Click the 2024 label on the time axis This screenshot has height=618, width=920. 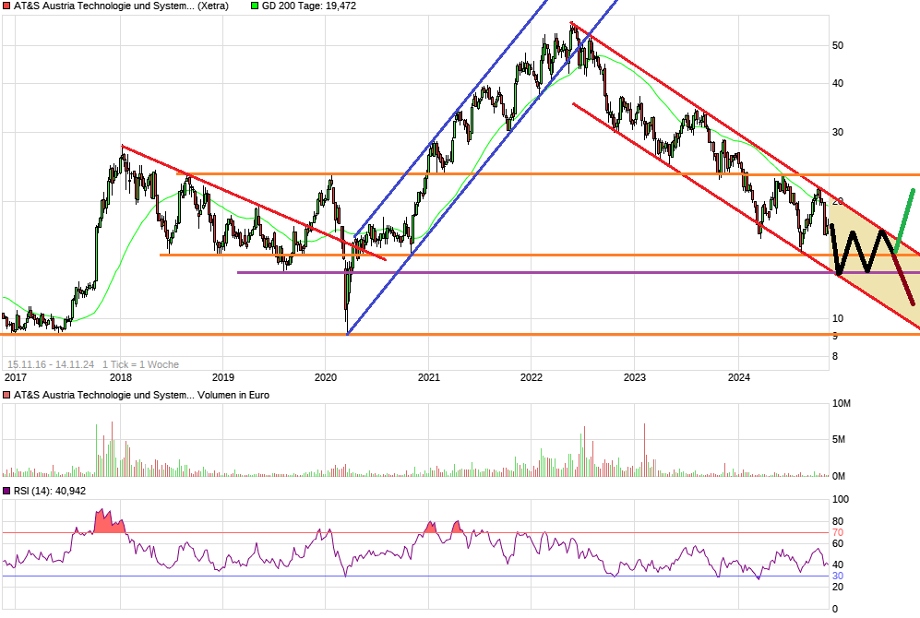pyautogui.click(x=738, y=376)
